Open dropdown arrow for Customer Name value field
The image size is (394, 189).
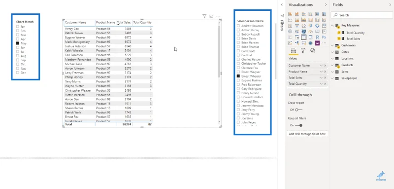(321, 66)
